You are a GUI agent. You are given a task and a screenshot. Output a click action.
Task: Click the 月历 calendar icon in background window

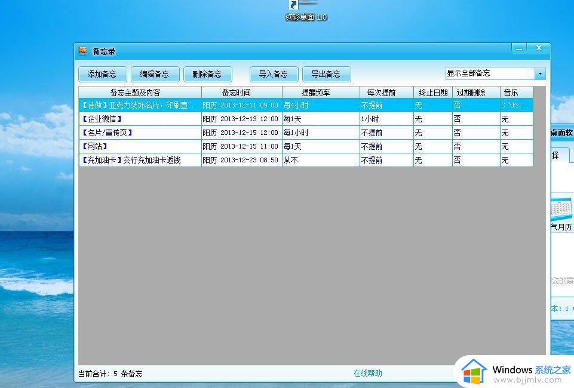562,208
